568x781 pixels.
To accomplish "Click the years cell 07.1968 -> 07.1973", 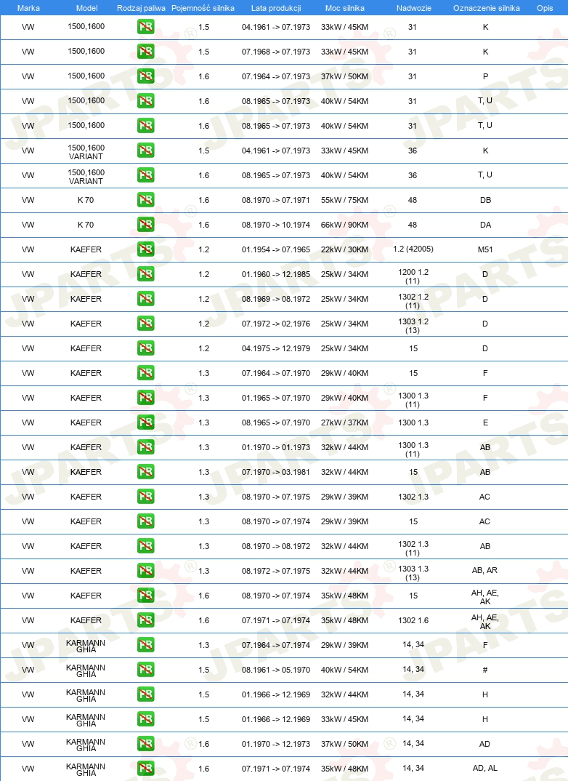I will pos(276,52).
